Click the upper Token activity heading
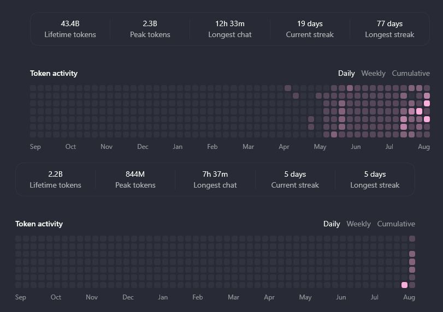 [54, 73]
